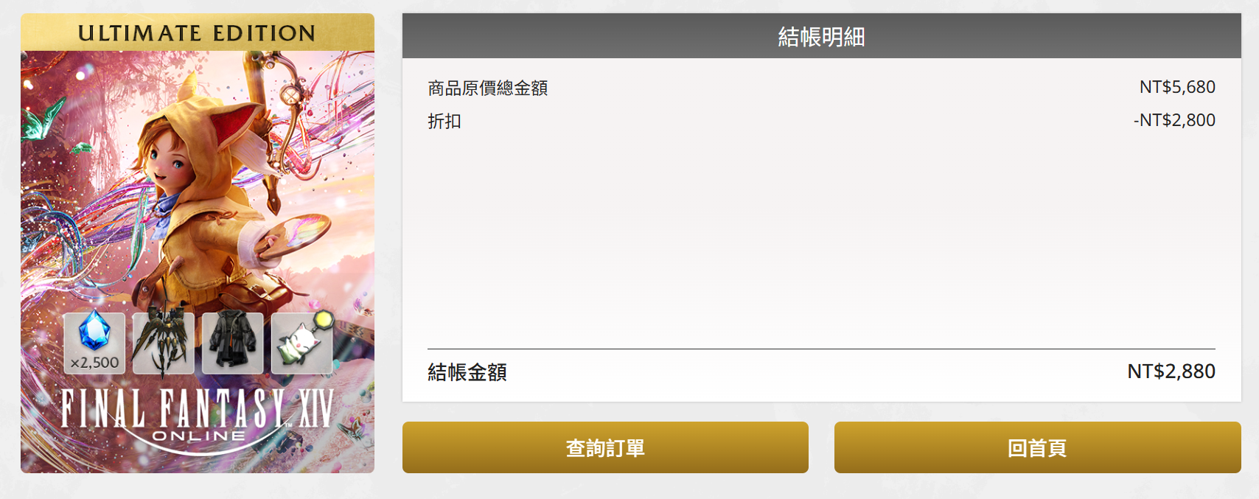Click the original price NT$5,680
Viewport: 1259px width, 499px height.
point(1176,87)
